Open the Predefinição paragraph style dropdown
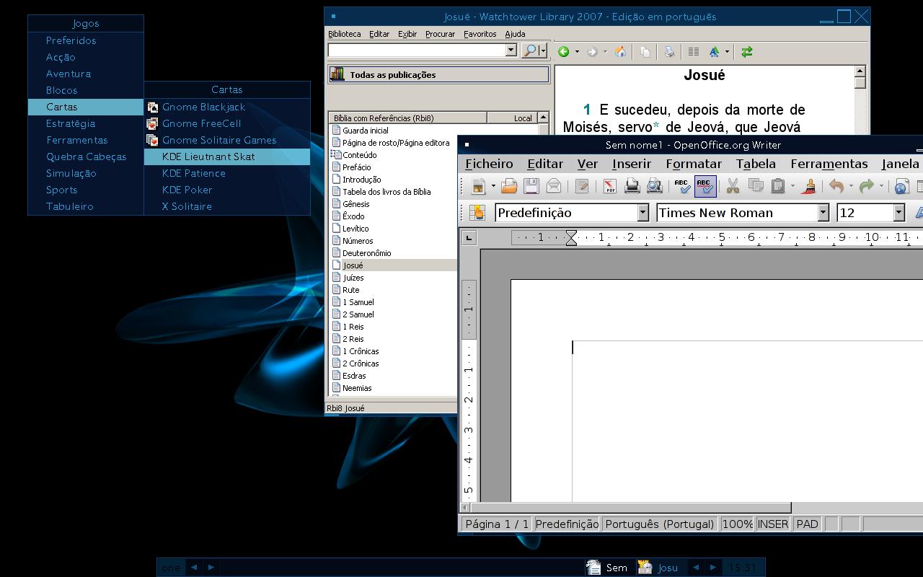 643,213
